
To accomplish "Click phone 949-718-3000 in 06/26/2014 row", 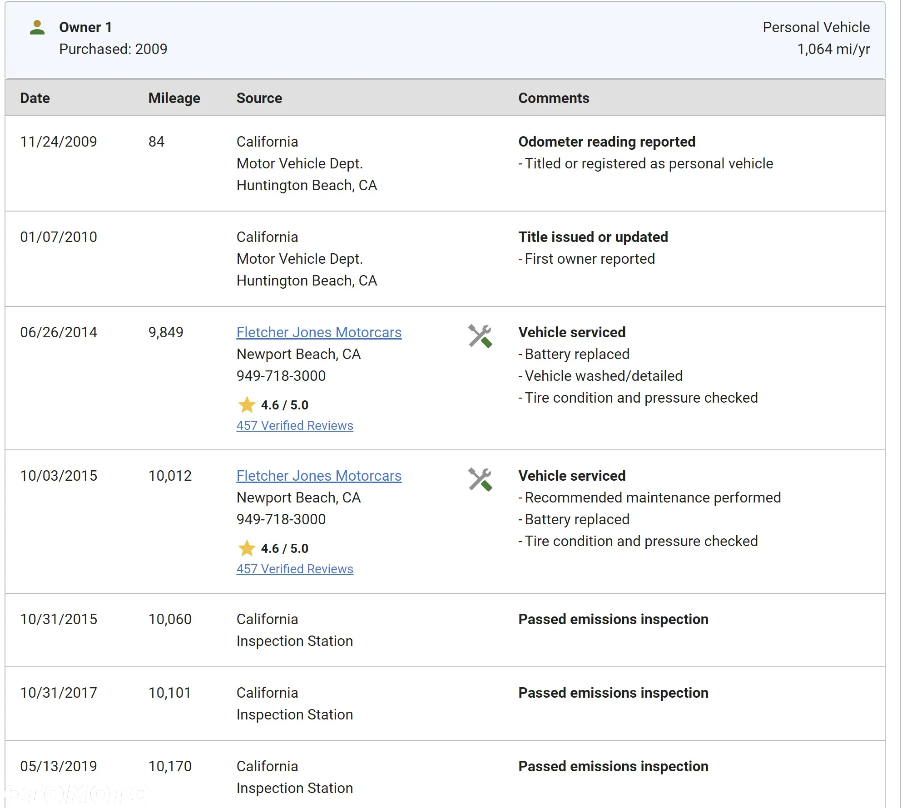I will 281,376.
